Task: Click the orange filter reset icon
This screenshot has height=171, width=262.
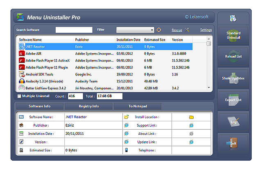Action: coord(159,30)
